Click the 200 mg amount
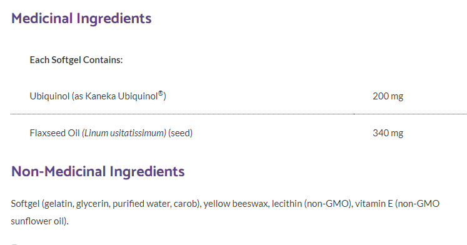467x245 pixels. 388,96
